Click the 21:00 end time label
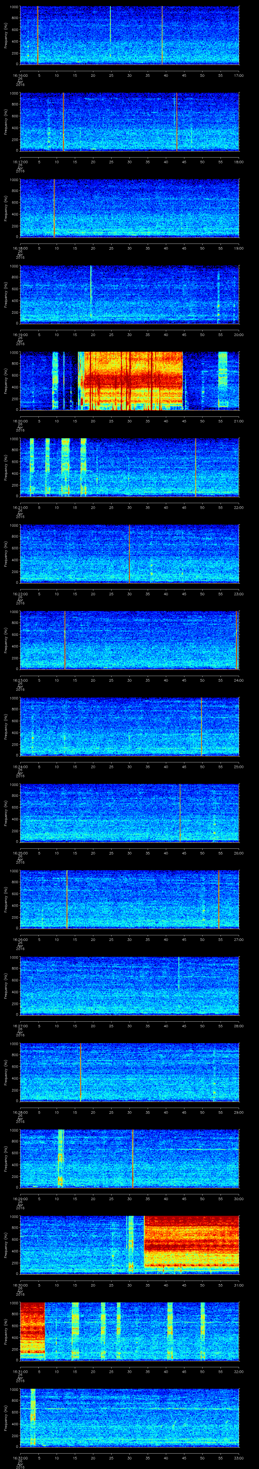Screen dimensions: 259x1469 click(x=239, y=421)
